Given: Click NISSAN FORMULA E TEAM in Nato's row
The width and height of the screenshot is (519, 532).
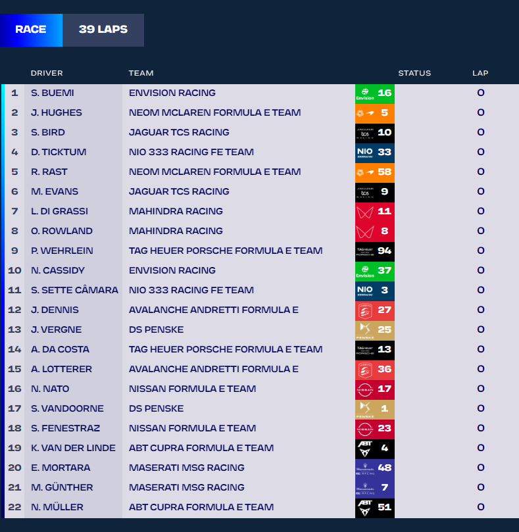Looking at the screenshot, I should tap(192, 389).
